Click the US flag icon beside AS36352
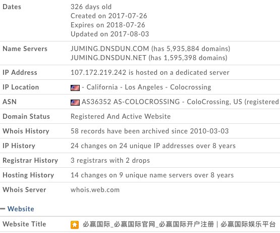This screenshot has height=233, width=280. (x=75, y=103)
